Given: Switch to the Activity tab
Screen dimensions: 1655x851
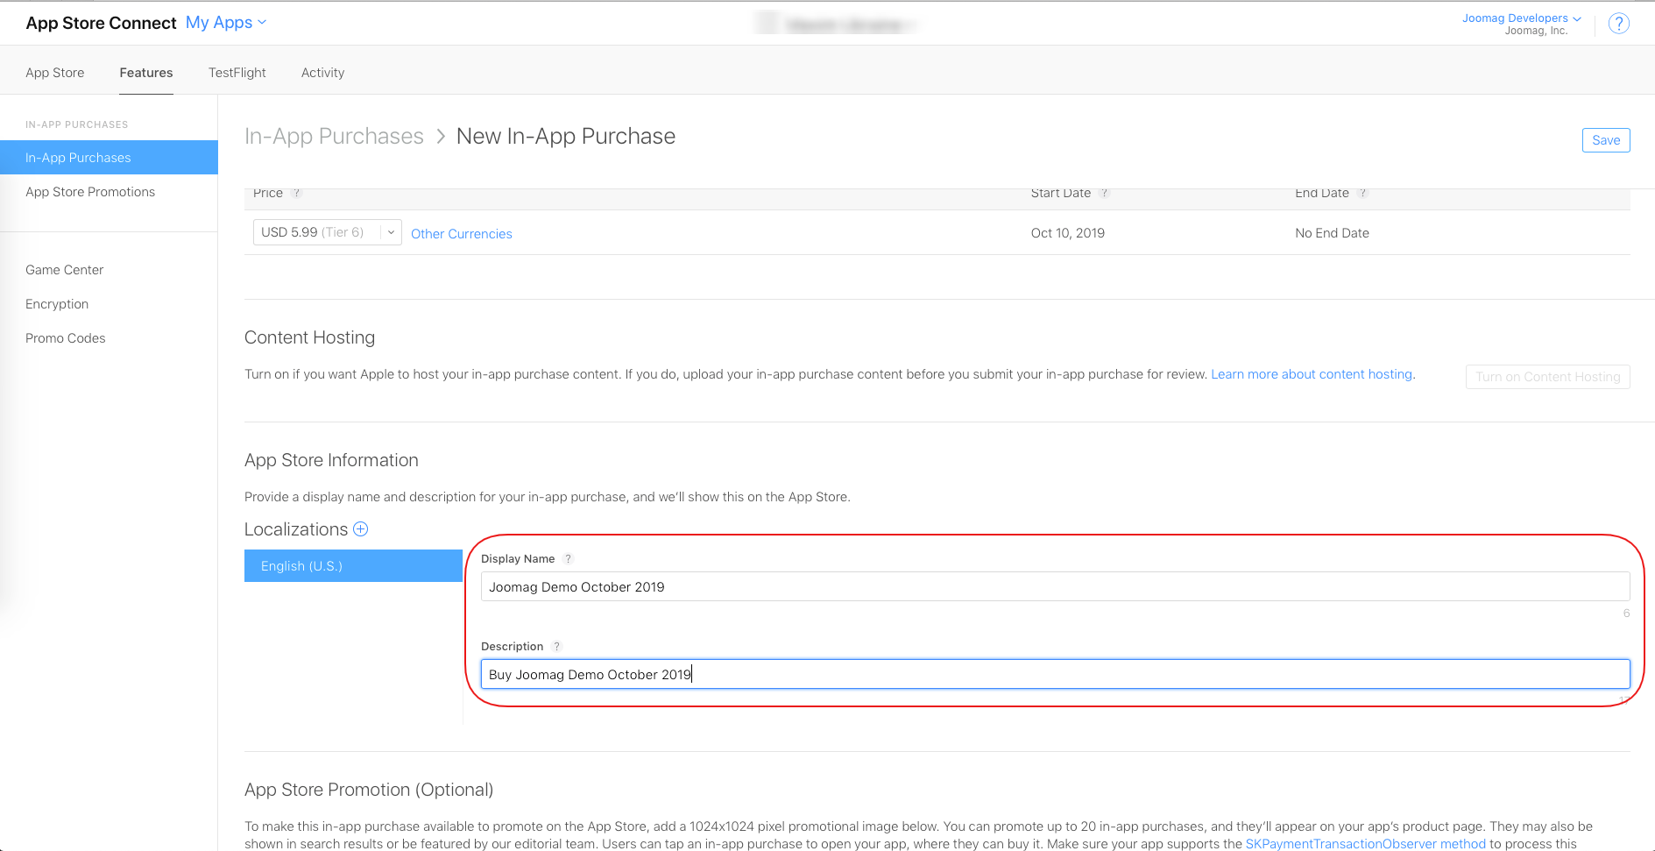Looking at the screenshot, I should pos(322,73).
